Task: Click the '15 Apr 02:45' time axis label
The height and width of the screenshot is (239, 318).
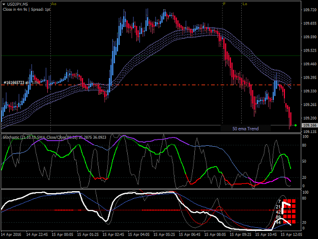Action: tap(113, 234)
